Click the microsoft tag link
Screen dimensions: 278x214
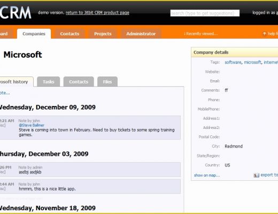coord(252,62)
